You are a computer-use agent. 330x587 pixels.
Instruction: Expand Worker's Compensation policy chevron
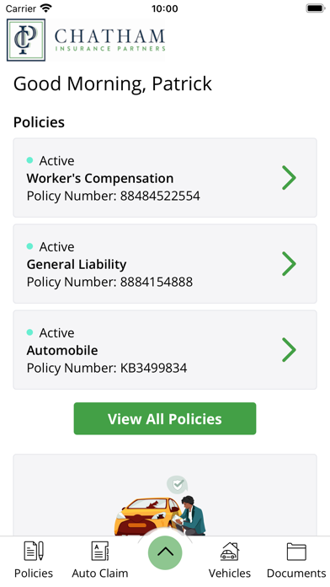coord(289,178)
